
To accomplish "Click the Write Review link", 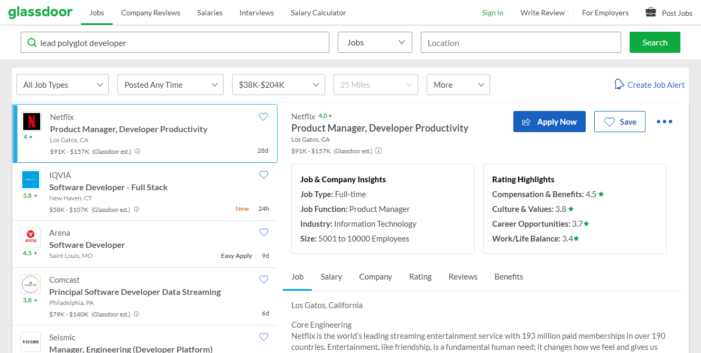I will click(x=542, y=13).
